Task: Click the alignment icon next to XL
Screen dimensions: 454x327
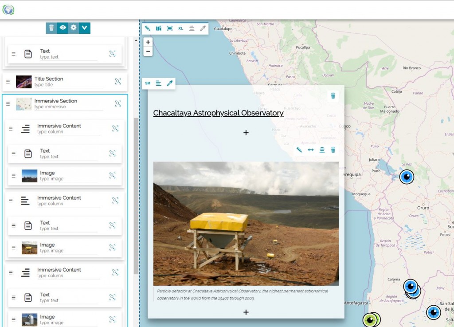Action: coord(192,28)
